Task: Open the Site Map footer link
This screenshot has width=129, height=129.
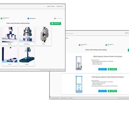Action: click(70, 98)
